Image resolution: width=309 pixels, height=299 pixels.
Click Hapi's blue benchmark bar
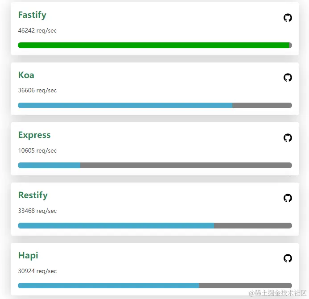coord(108,286)
